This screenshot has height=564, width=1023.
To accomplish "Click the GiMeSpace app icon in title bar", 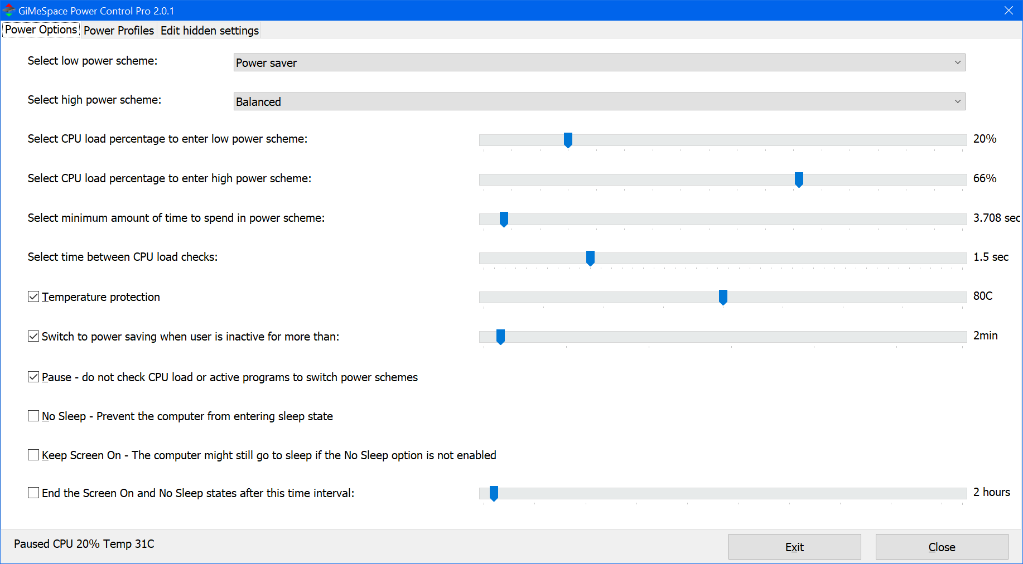I will click(x=9, y=11).
